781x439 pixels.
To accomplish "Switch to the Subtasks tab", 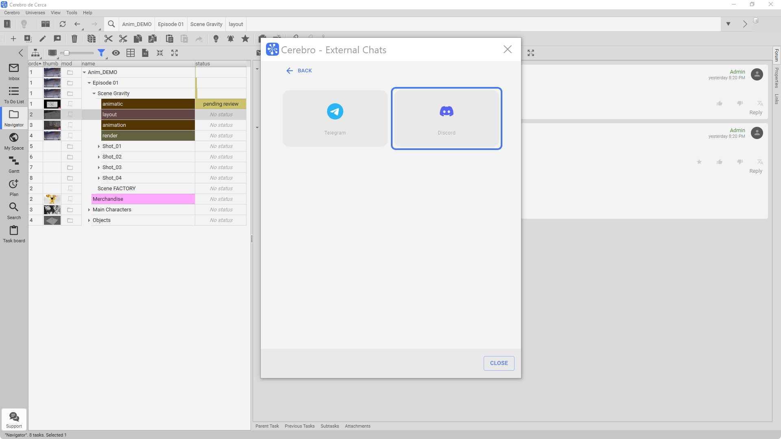I will [x=329, y=426].
